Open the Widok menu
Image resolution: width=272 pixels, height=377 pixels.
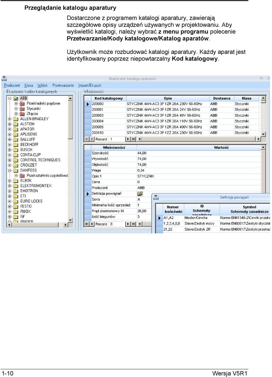42,85
